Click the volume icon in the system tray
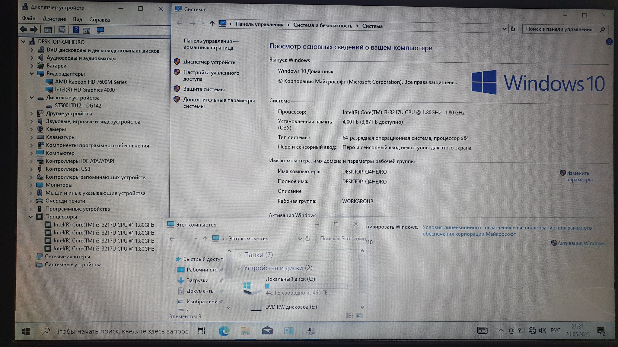The height and width of the screenshot is (347, 618). [x=542, y=330]
